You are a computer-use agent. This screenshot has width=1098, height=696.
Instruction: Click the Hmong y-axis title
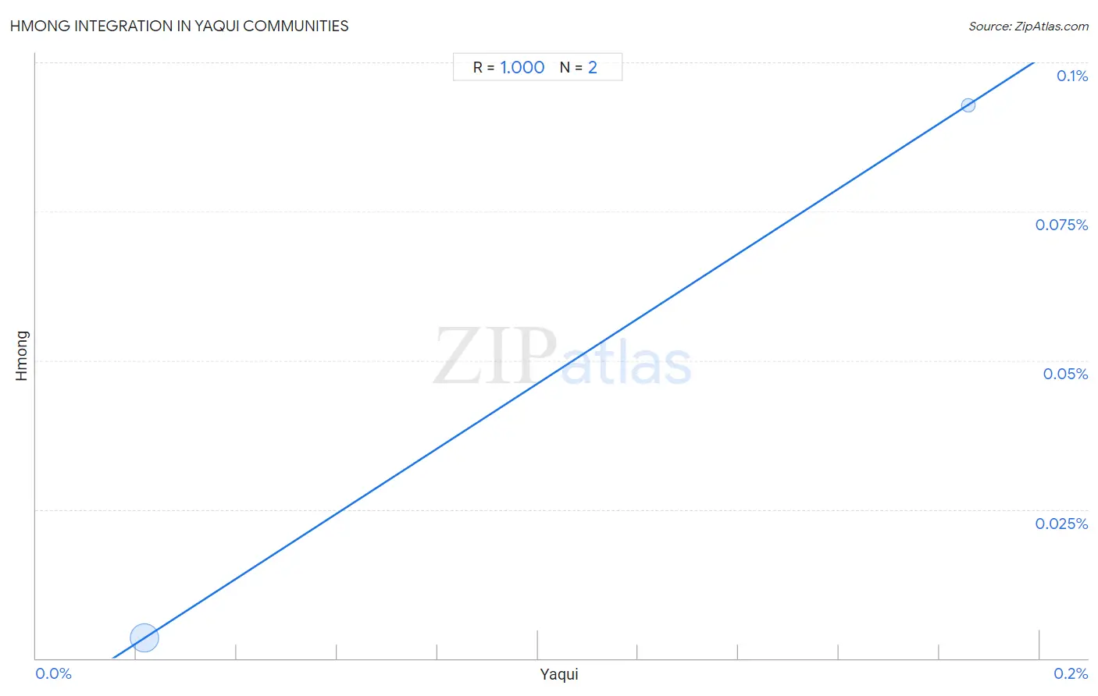tap(21, 356)
